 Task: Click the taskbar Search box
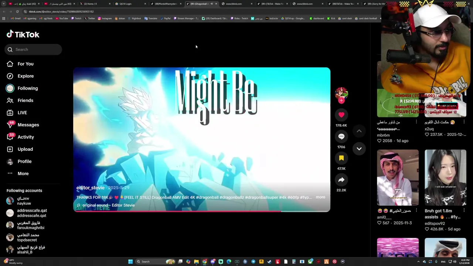coord(155,262)
